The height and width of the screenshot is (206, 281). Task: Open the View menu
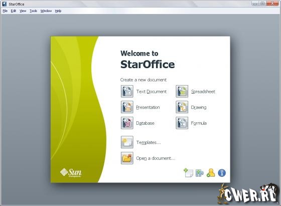click(x=23, y=11)
